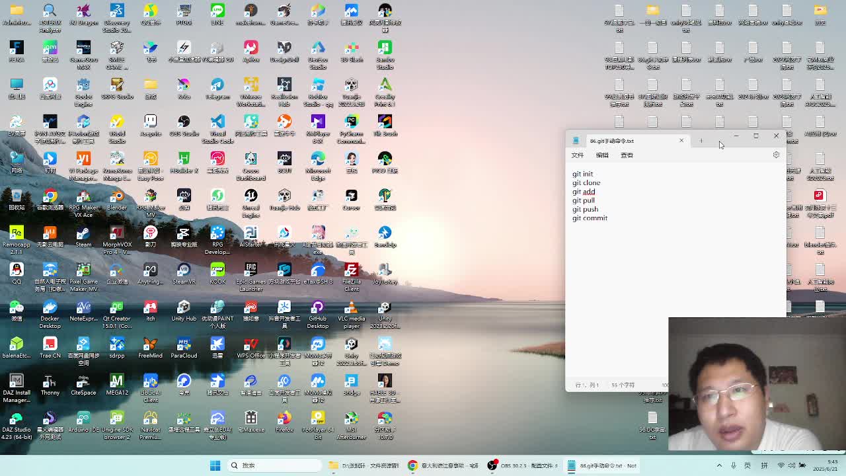Open Visual Studio Code desktop shortcut
The image size is (846, 476).
coord(217,123)
